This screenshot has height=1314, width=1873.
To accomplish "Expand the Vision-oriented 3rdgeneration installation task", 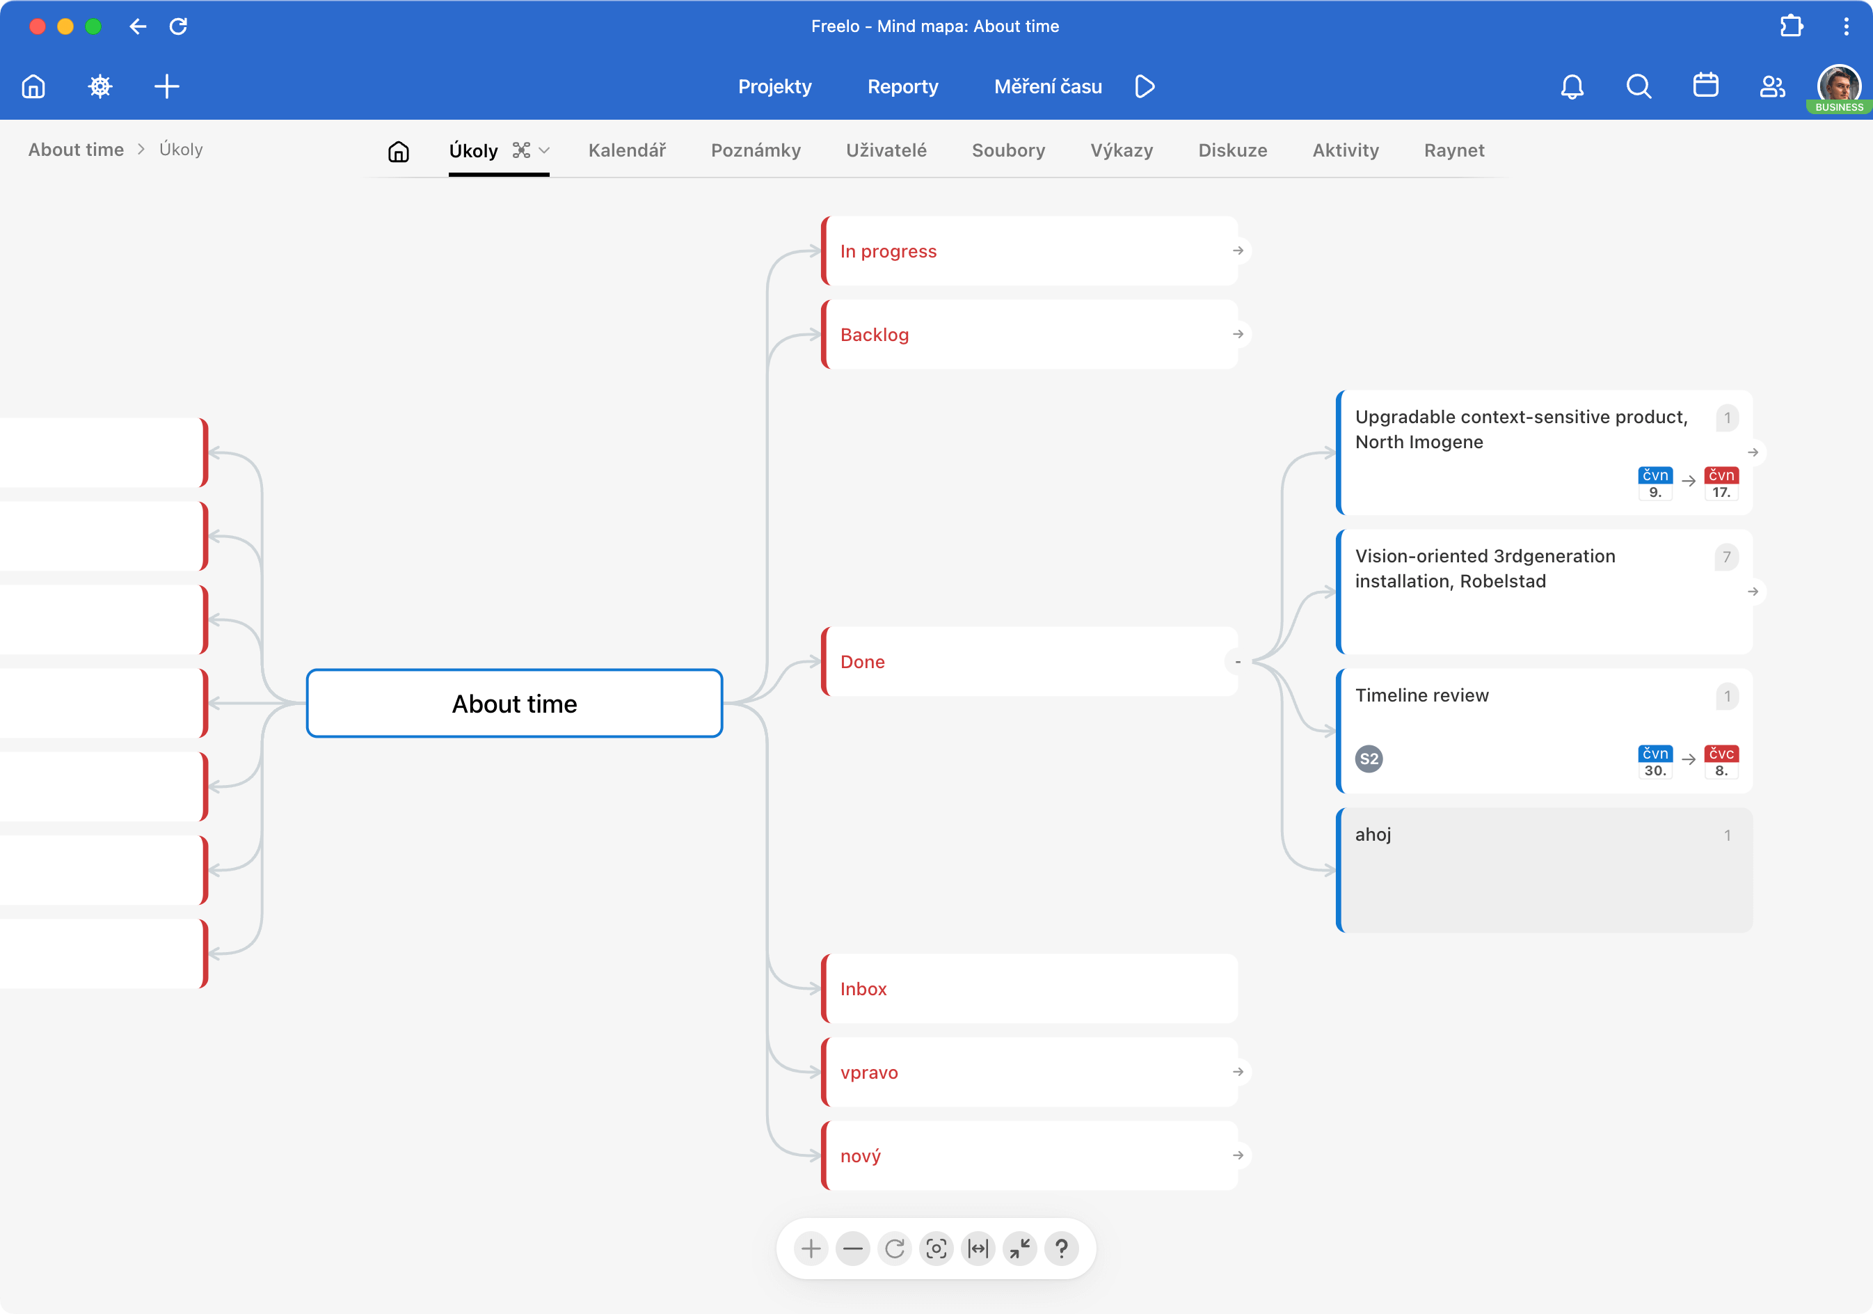I will [1752, 591].
